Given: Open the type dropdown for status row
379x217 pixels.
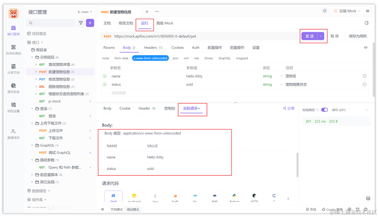Looking at the screenshot, I should [281, 84].
